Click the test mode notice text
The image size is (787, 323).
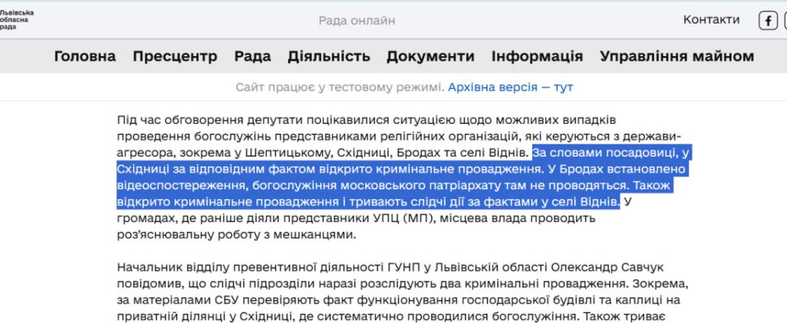(340, 87)
